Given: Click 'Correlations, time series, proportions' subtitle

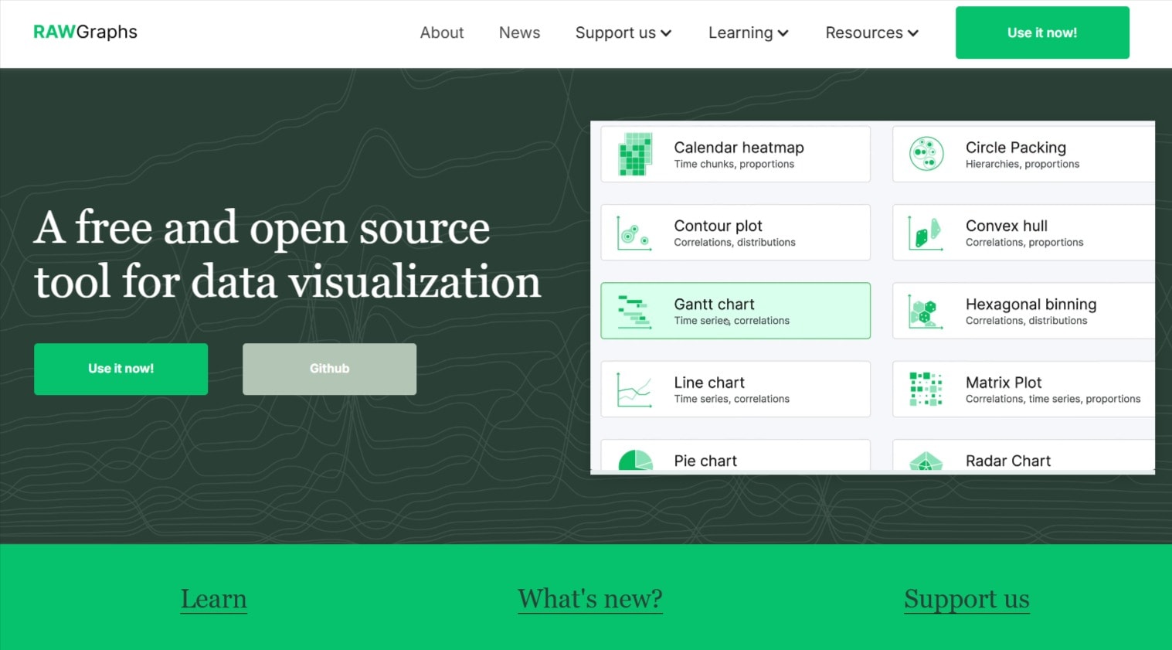Looking at the screenshot, I should coord(1053,399).
